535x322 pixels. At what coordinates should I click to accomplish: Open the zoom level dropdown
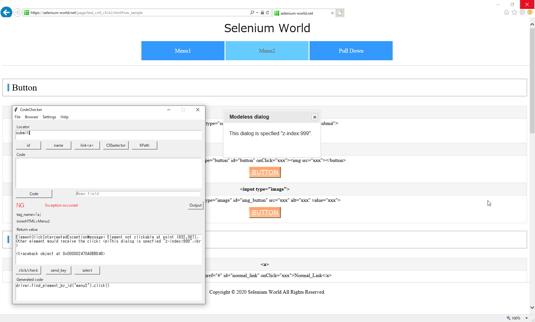[x=526, y=318]
